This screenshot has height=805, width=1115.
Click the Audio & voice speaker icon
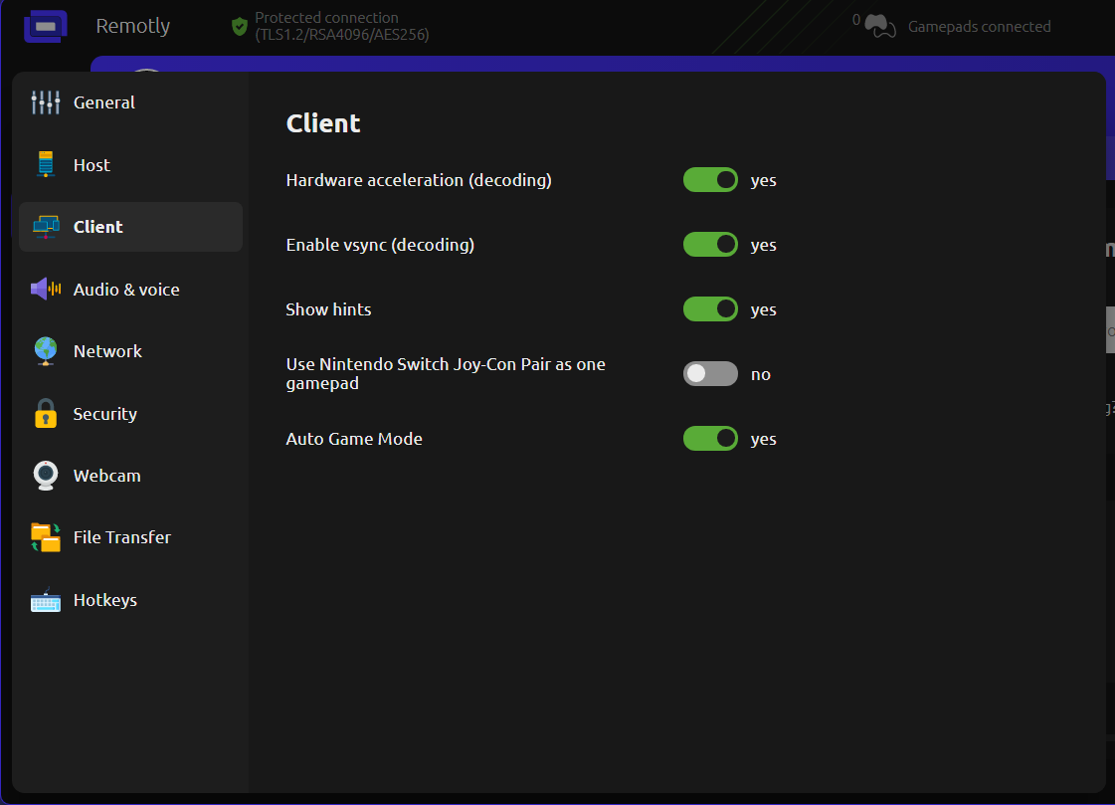point(46,290)
